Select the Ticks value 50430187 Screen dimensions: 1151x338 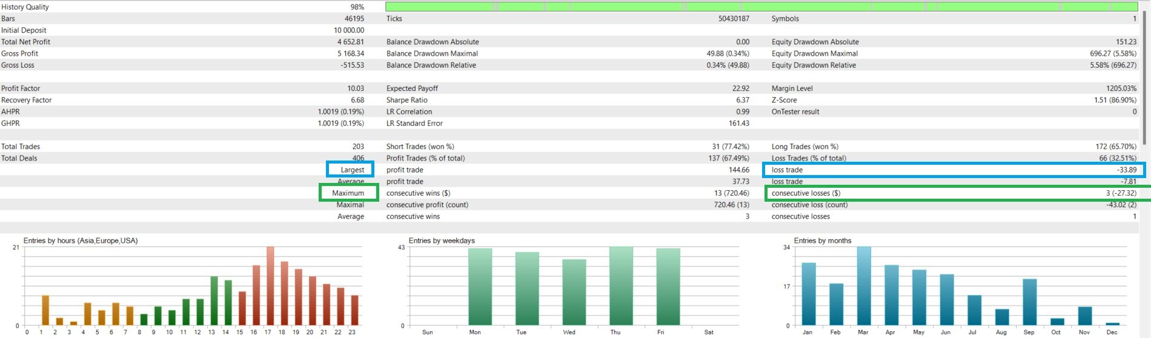[734, 19]
